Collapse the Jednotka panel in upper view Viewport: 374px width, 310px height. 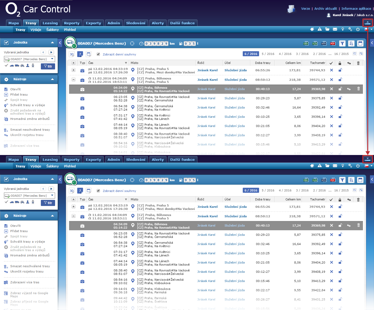coord(52,43)
